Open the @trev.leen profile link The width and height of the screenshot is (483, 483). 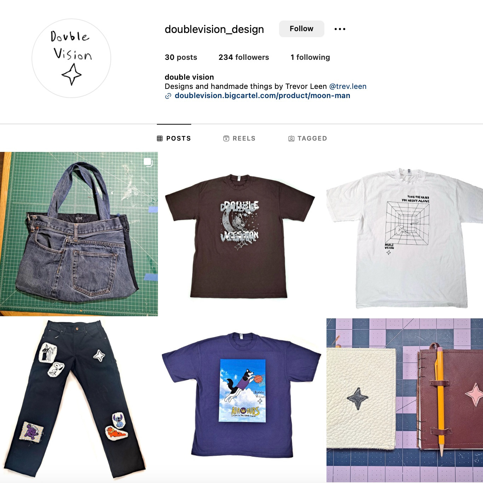pyautogui.click(x=348, y=86)
